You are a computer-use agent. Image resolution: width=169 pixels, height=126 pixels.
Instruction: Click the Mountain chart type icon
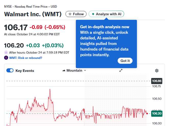64,71
